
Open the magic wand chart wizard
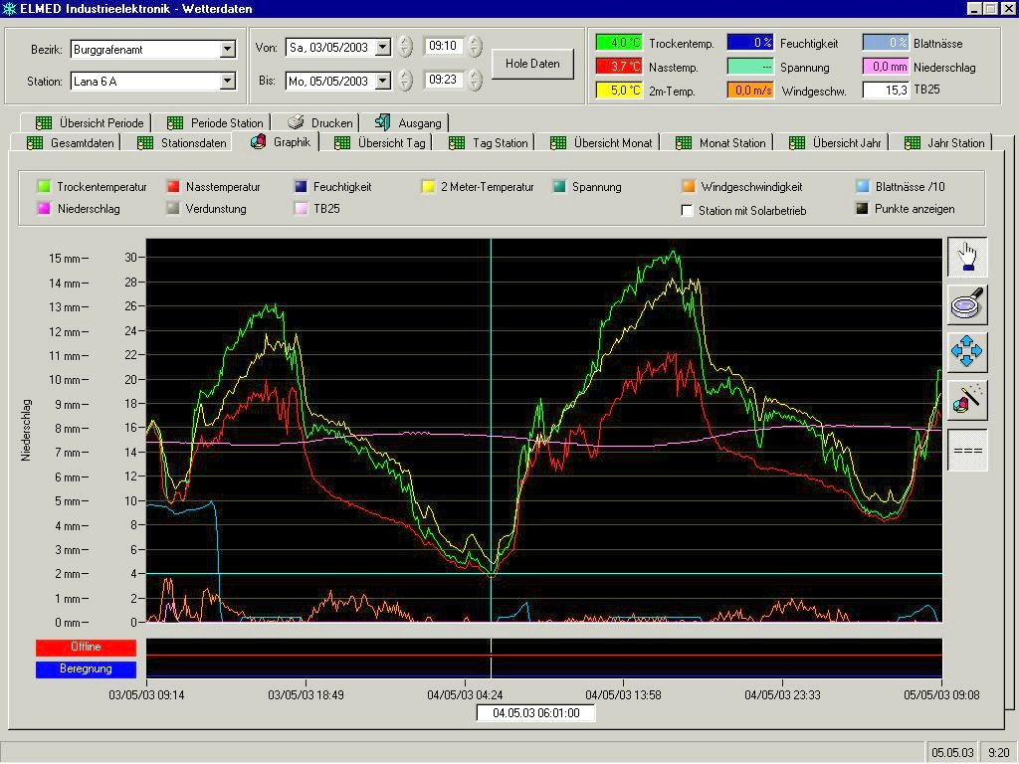[967, 399]
